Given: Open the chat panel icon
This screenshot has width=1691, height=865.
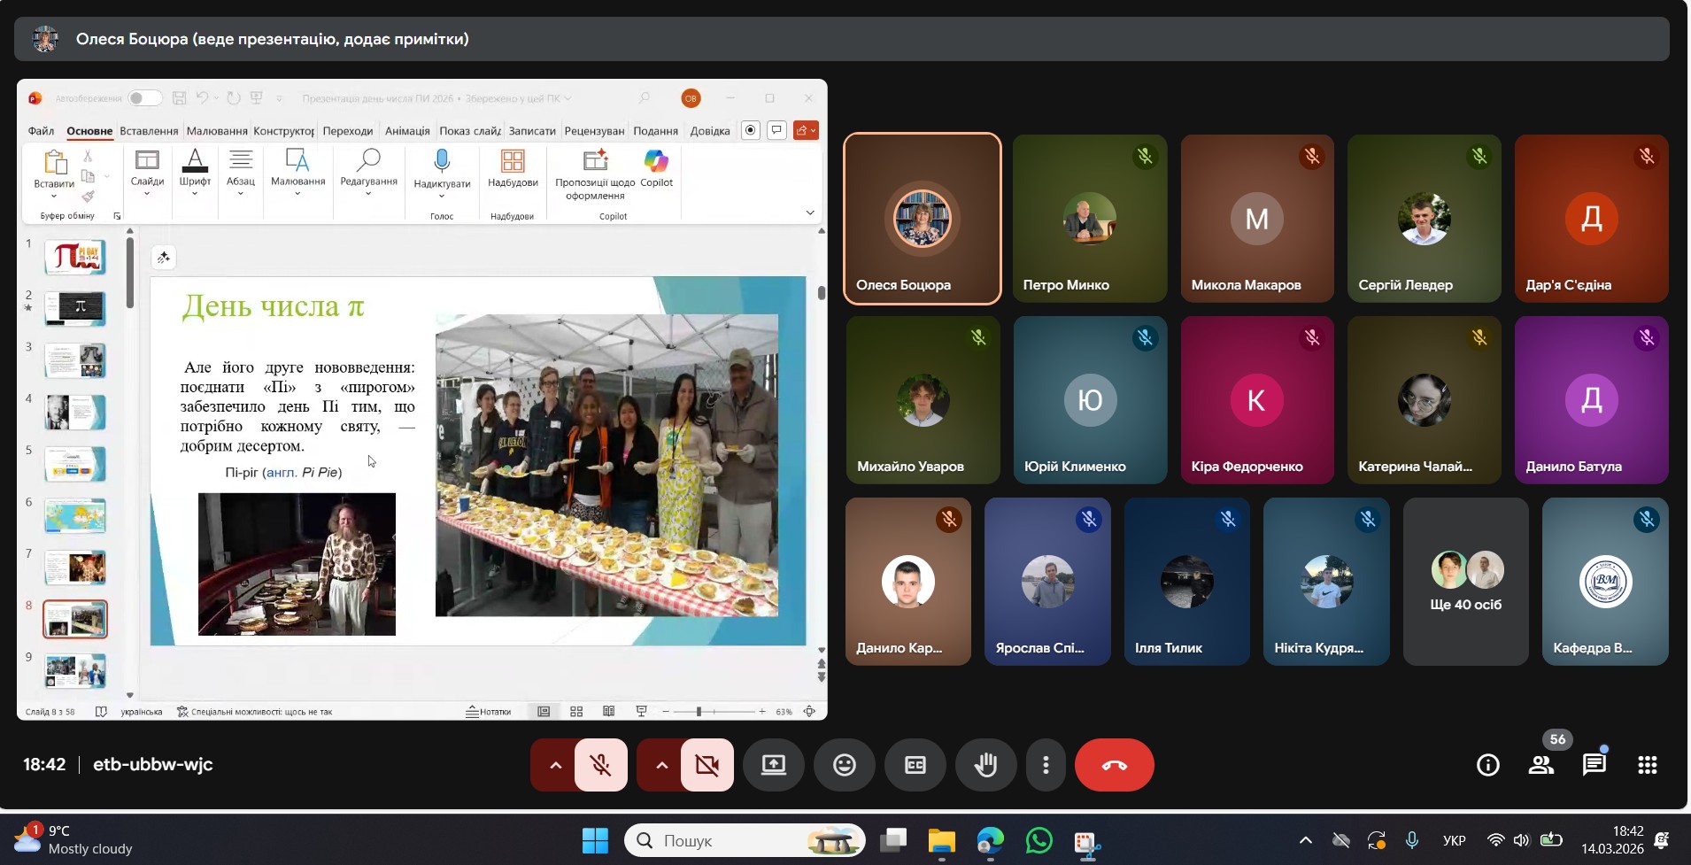Looking at the screenshot, I should (1594, 765).
